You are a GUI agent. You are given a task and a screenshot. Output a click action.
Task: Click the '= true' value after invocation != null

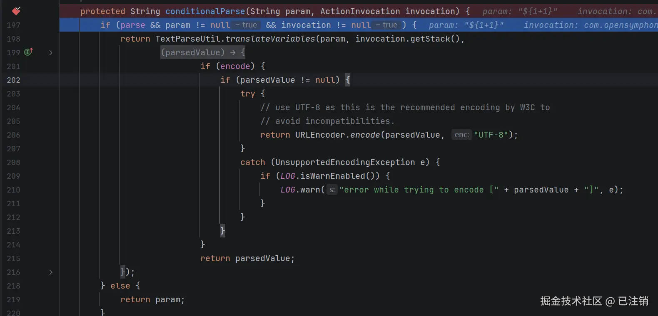pyautogui.click(x=387, y=25)
